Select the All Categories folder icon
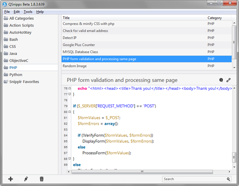The image size is (239, 186). coord(6,18)
